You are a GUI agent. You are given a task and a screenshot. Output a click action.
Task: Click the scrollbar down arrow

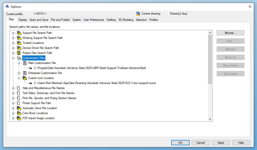coord(210,119)
